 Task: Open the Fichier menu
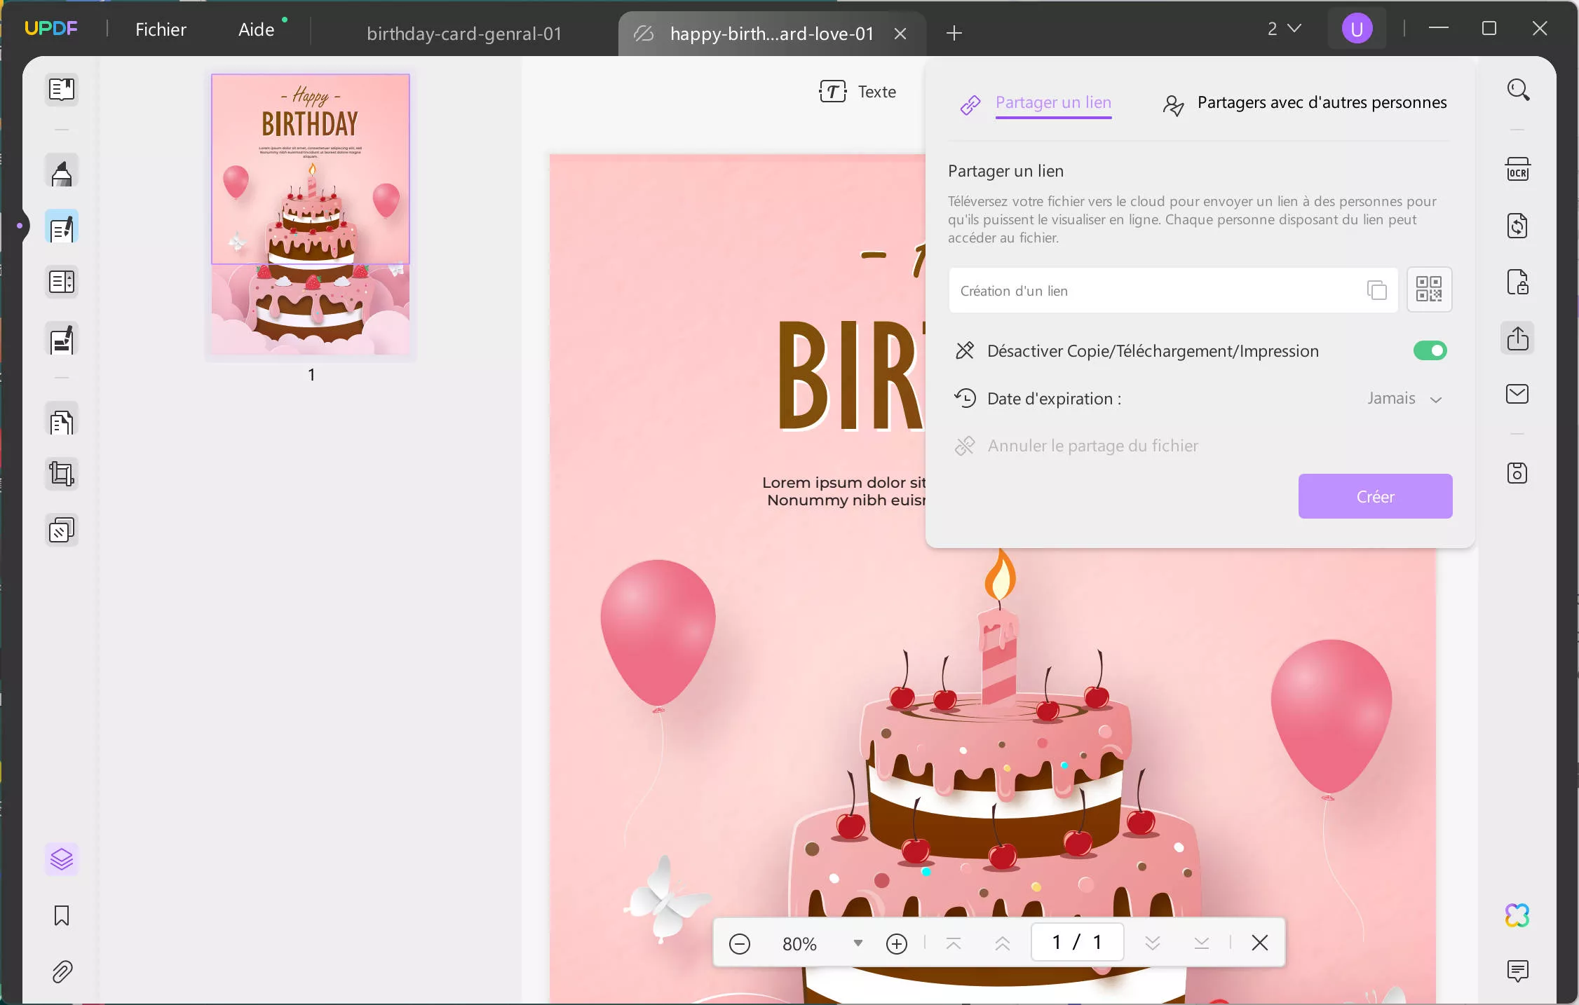[x=161, y=29]
